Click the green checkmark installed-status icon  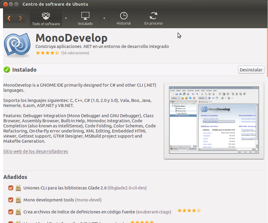7,70
